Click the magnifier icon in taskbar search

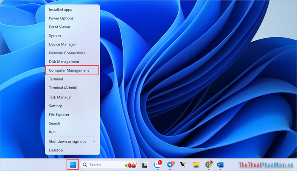(x=85, y=165)
